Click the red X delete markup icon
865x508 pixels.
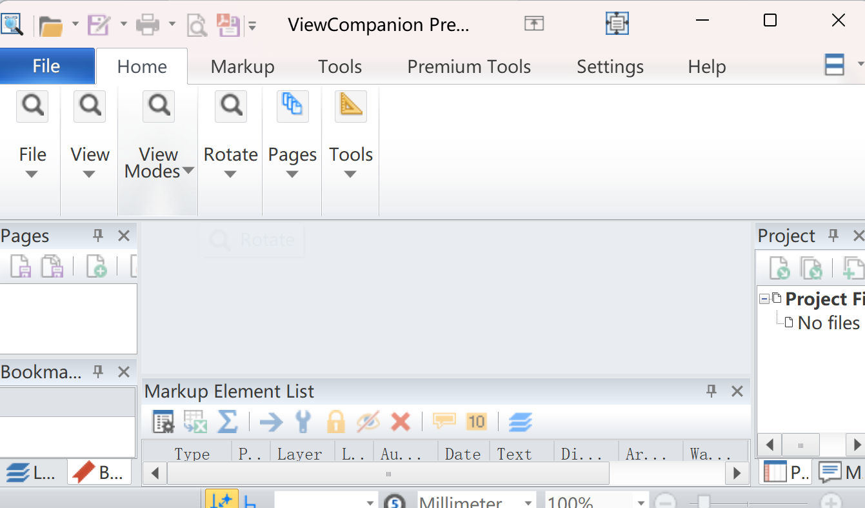pos(401,422)
